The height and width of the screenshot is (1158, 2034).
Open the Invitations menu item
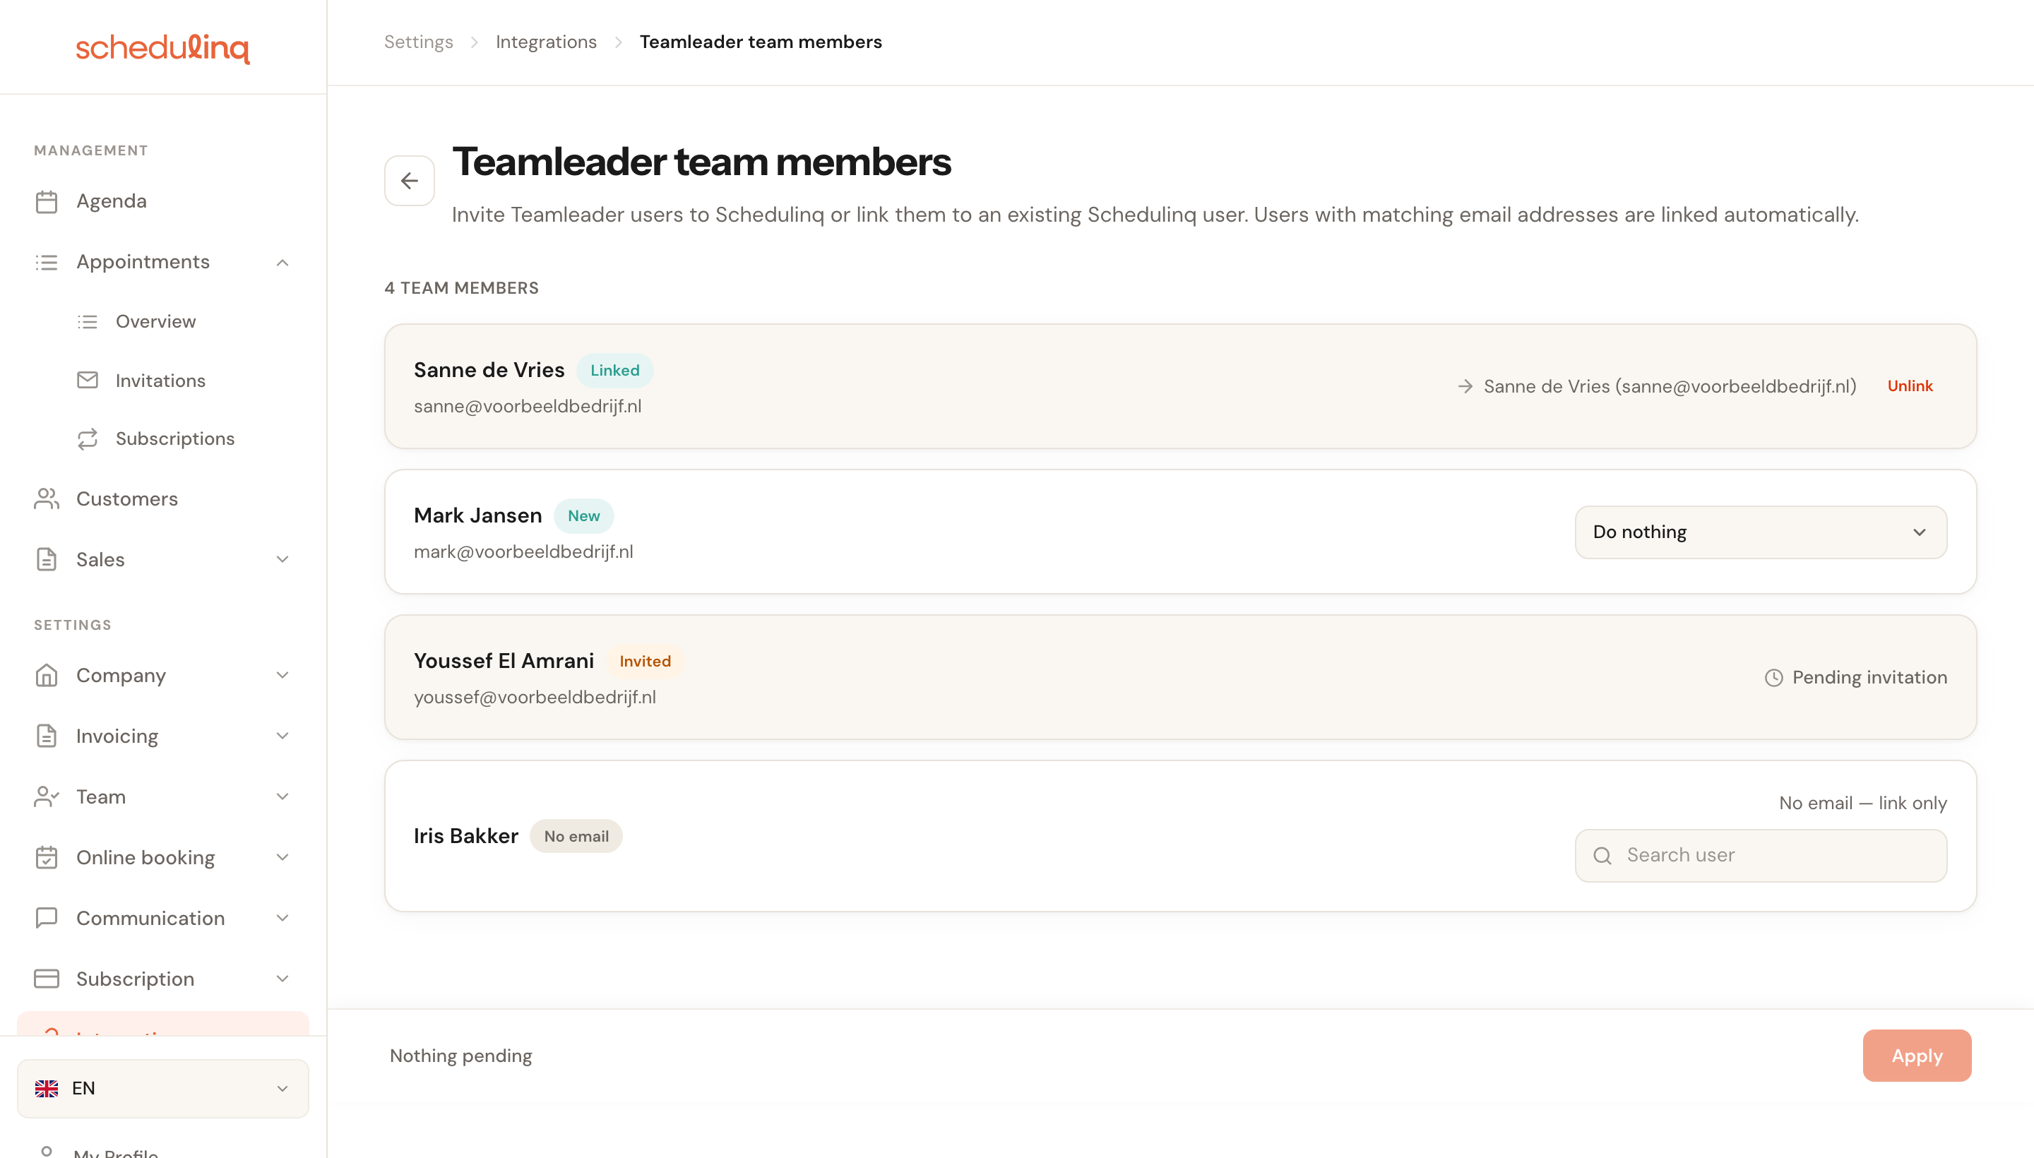[160, 380]
